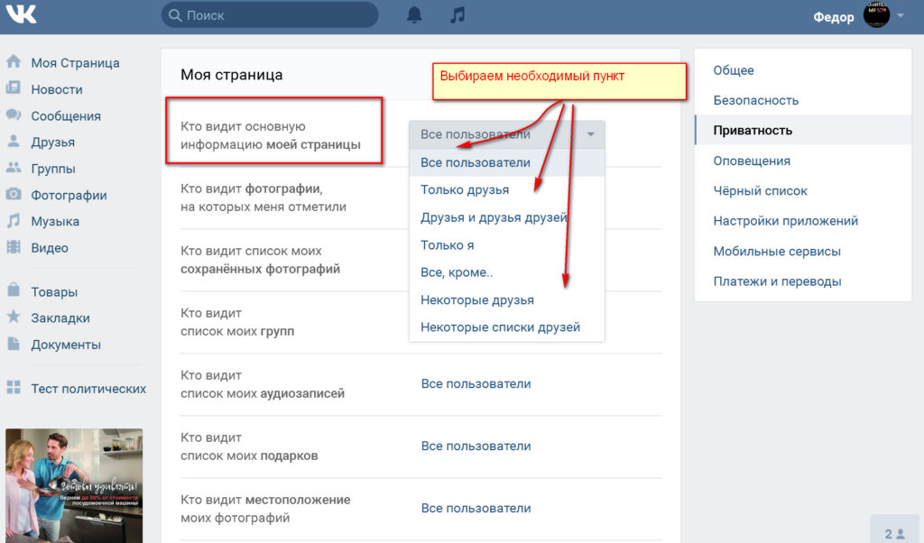Open the Оповещения settings tab
This screenshot has height=543, width=924.
pyautogui.click(x=803, y=161)
